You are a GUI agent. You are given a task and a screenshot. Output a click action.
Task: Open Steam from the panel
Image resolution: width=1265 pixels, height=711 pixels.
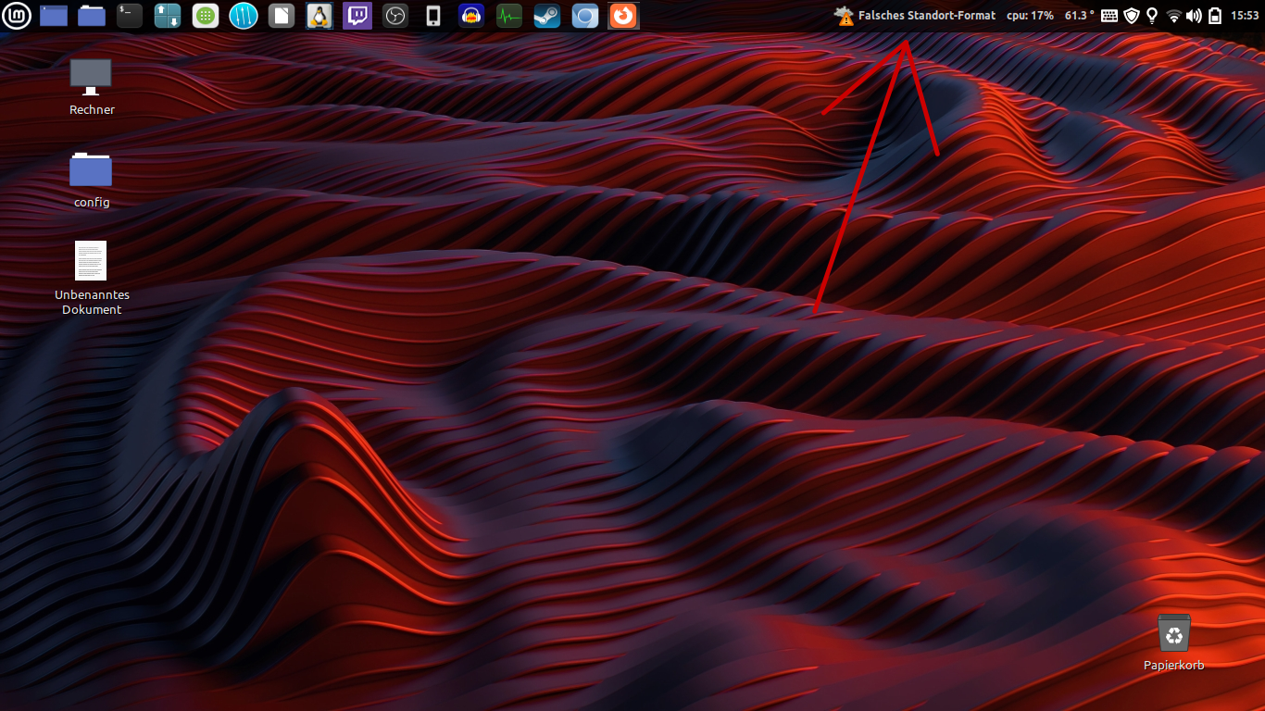[x=547, y=15]
